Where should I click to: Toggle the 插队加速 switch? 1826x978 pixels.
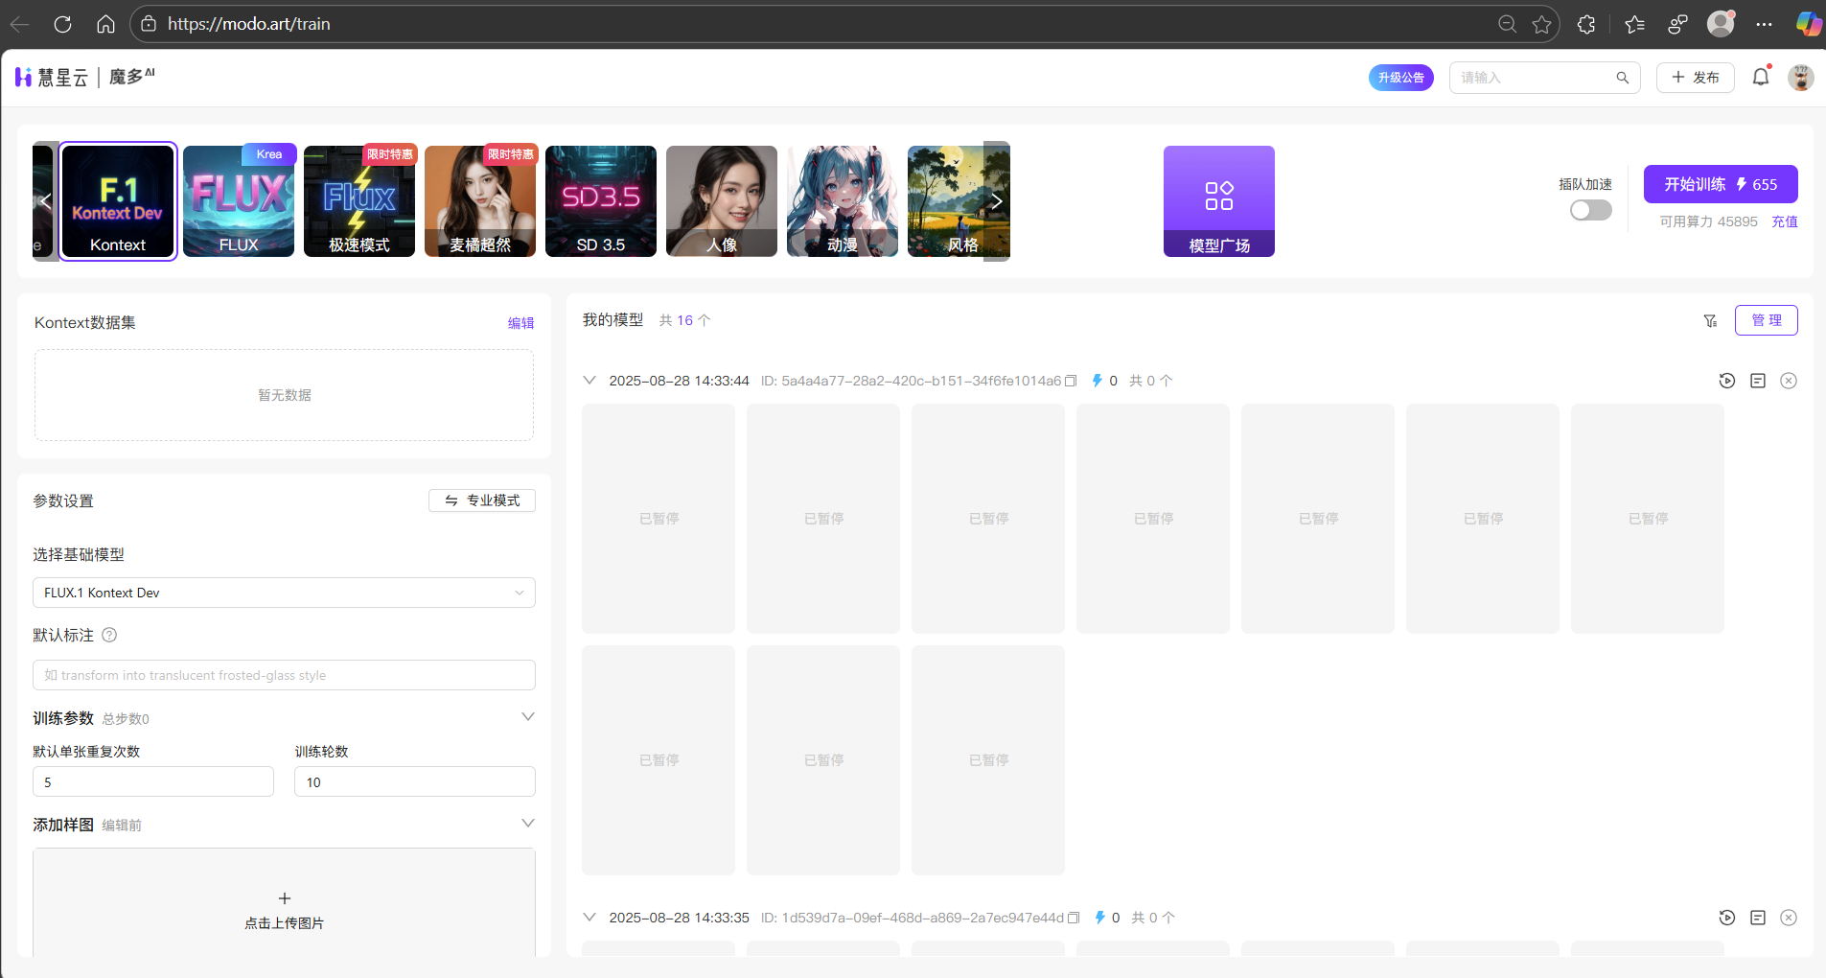point(1591,210)
